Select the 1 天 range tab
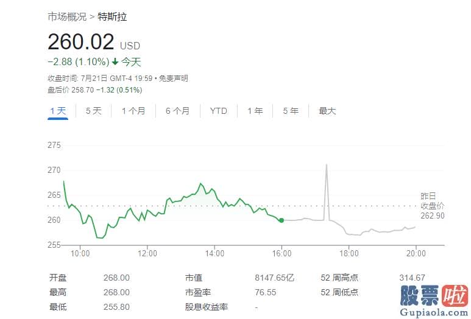The width and height of the screenshot is (471, 319). click(58, 111)
